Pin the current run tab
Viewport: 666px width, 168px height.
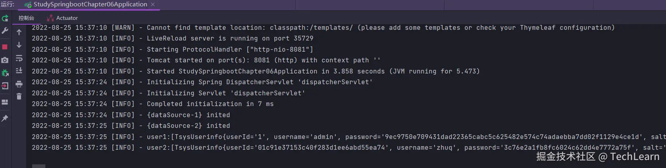click(x=5, y=118)
